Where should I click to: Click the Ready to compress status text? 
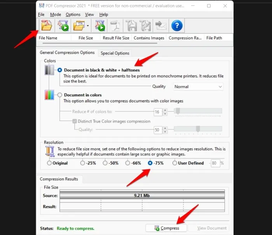point(75,228)
